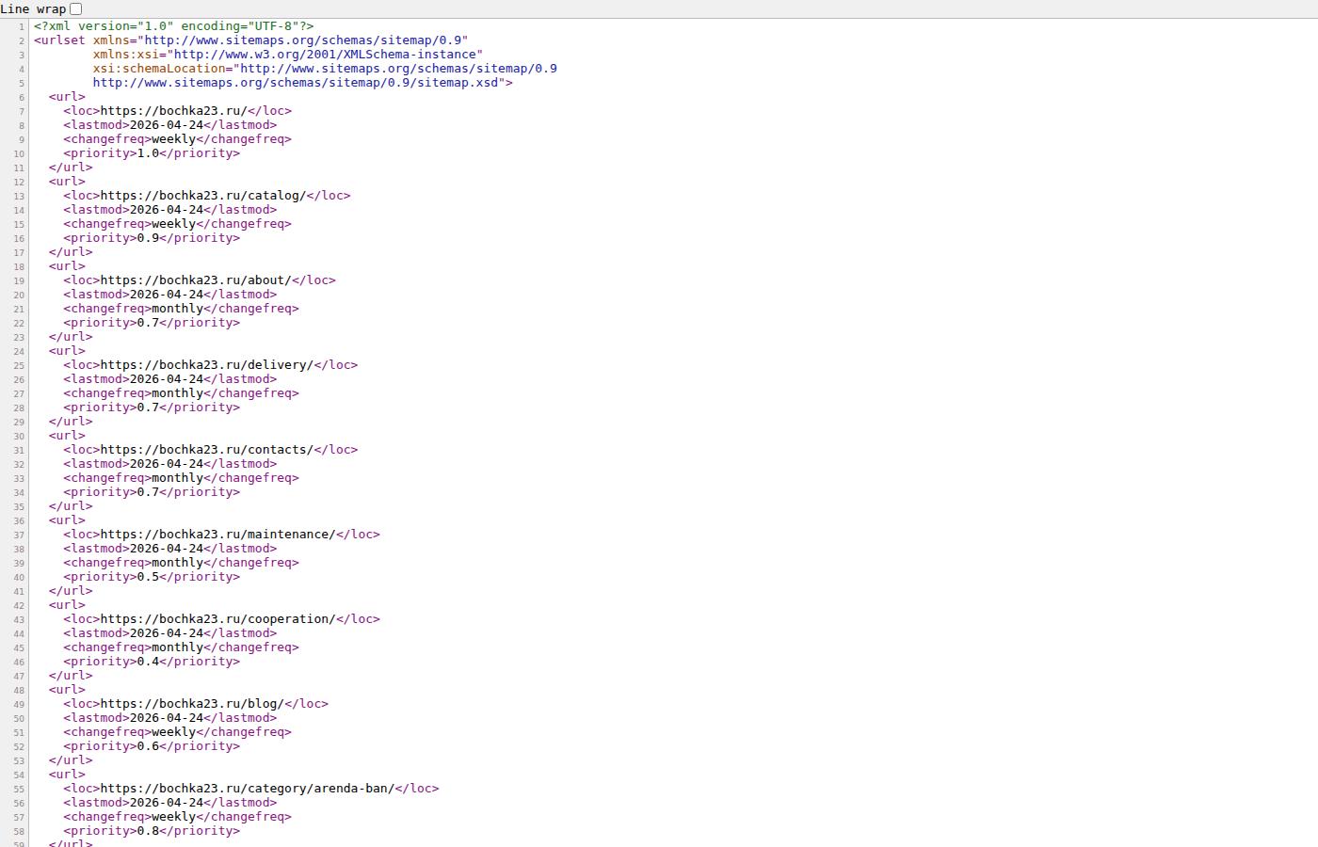Screen dimensions: 1318x847
Task: Click the opening url tag on line 24
Action: (67, 351)
